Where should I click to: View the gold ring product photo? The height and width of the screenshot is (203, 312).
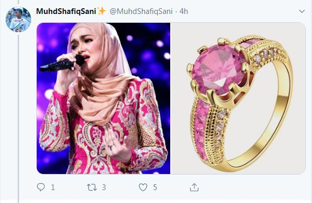point(238,98)
